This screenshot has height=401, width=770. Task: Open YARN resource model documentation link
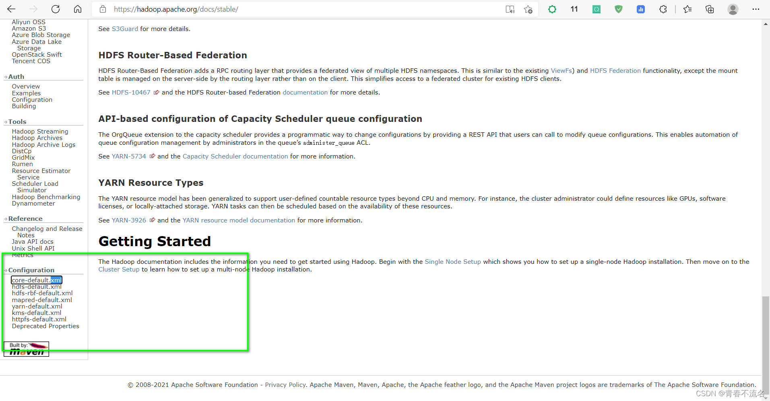click(239, 220)
